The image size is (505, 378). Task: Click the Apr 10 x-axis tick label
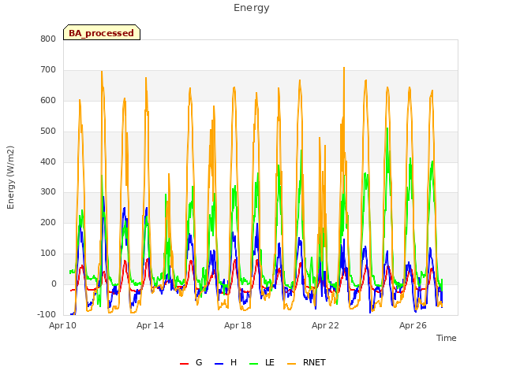tap(62, 325)
